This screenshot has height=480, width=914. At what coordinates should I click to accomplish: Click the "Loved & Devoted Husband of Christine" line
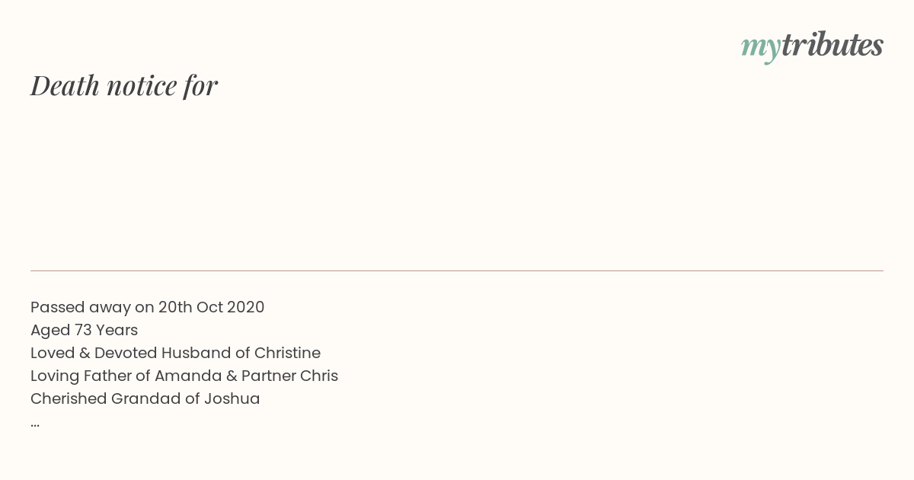tap(175, 353)
